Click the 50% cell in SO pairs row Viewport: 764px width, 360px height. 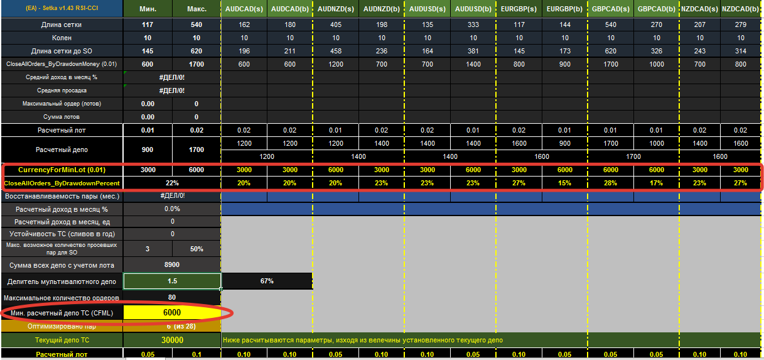point(196,249)
